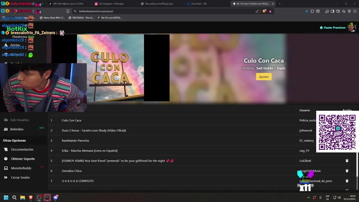359x202 pixels.
Task: Toggle the browser sidebar panel icon
Action: [332, 11]
